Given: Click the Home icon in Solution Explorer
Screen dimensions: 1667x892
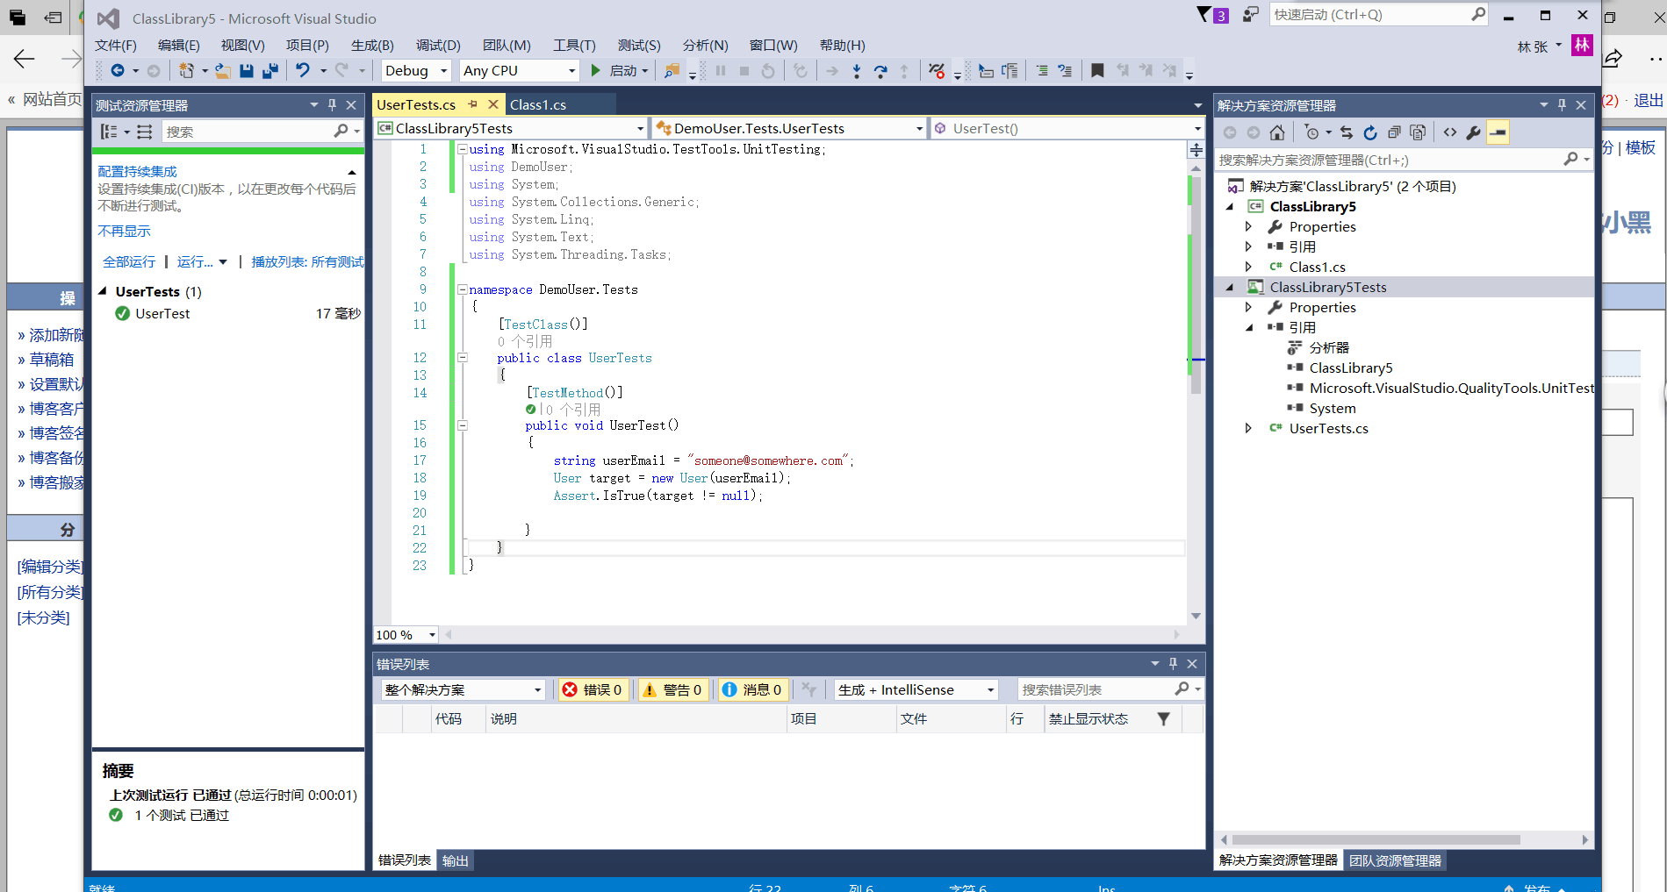Looking at the screenshot, I should [x=1277, y=132].
